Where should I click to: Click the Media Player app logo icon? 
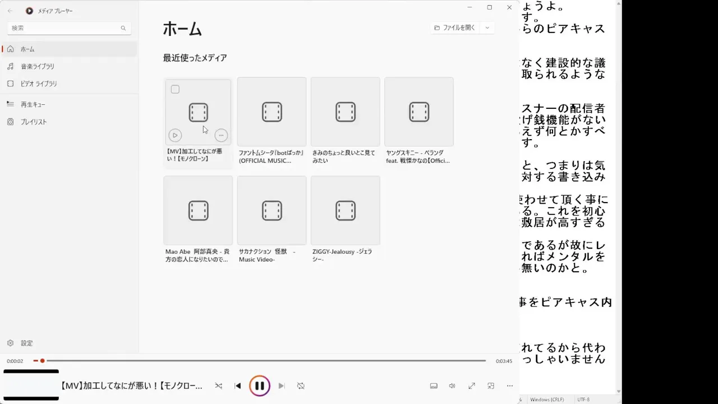pyautogui.click(x=29, y=11)
